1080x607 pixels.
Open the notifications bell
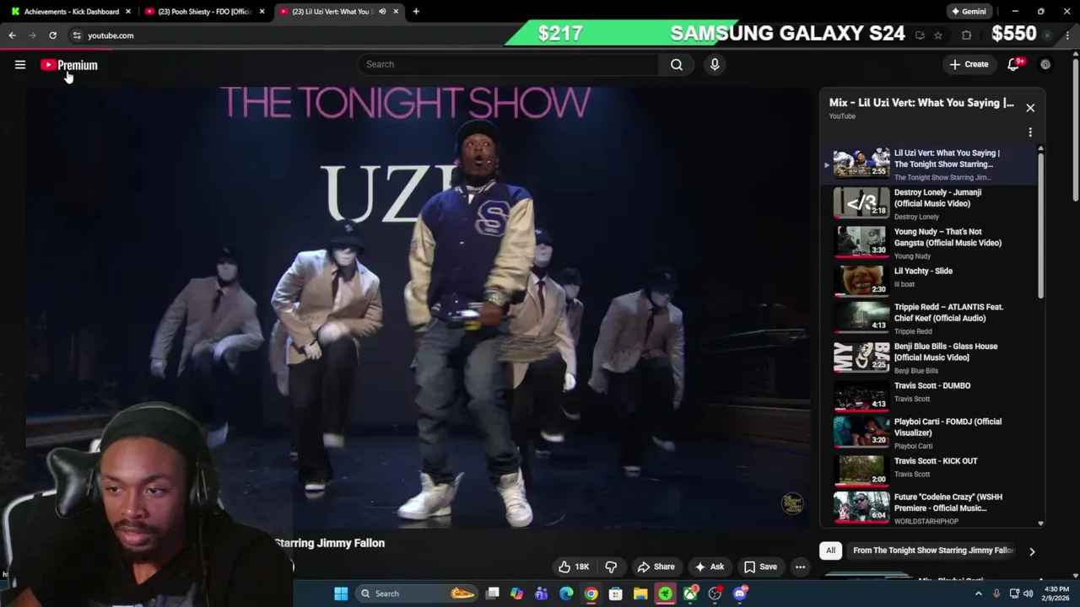1014,64
